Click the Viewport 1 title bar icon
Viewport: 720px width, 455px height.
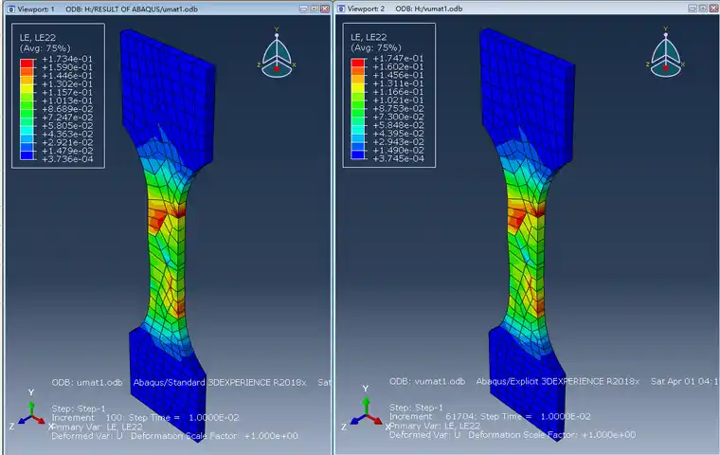[x=10, y=9]
